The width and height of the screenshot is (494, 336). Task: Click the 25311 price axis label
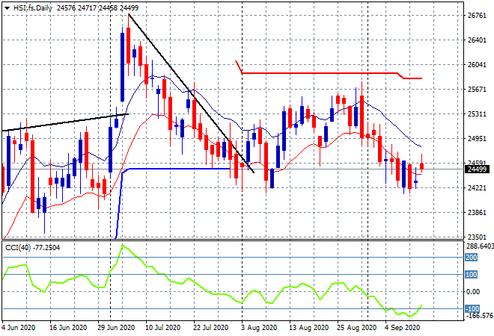click(x=477, y=113)
